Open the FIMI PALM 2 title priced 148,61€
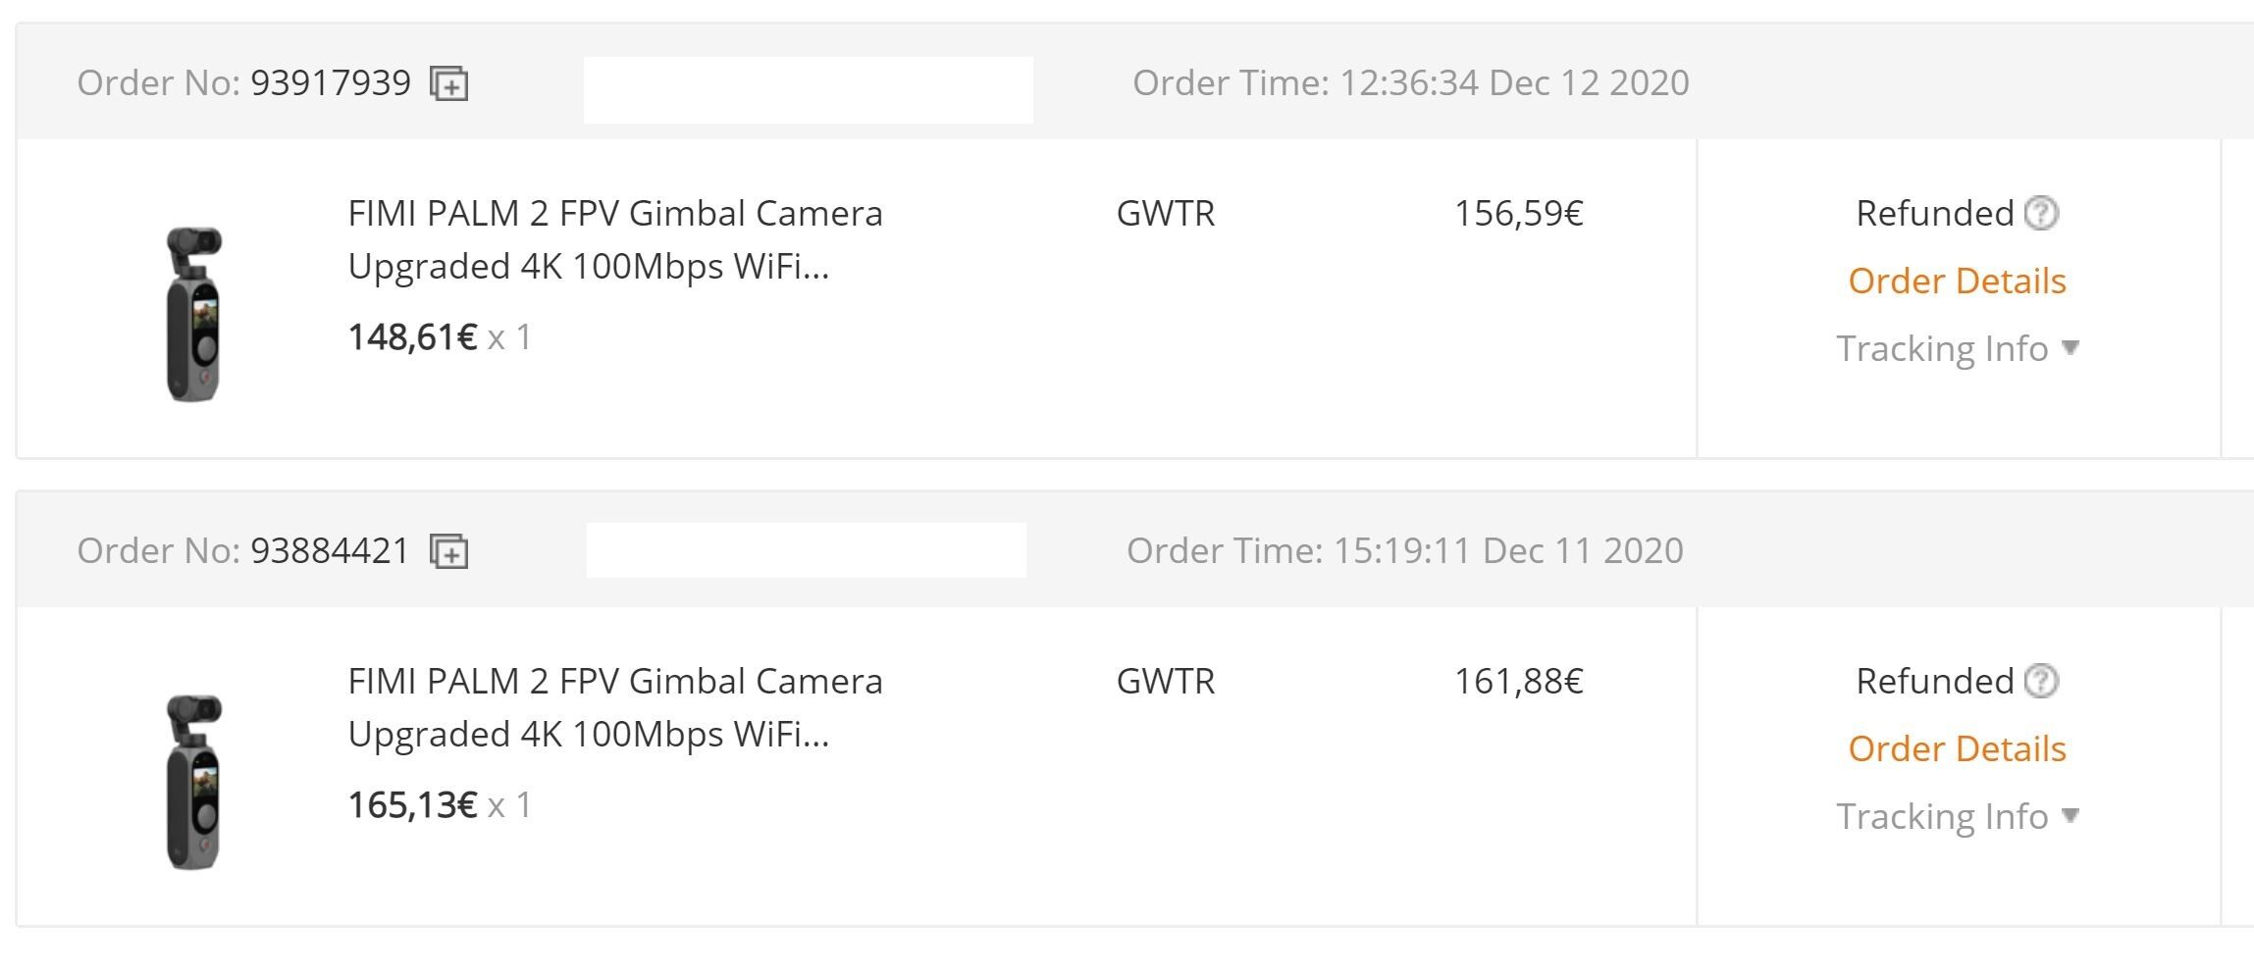Image resolution: width=2254 pixels, height=976 pixels. [615, 239]
